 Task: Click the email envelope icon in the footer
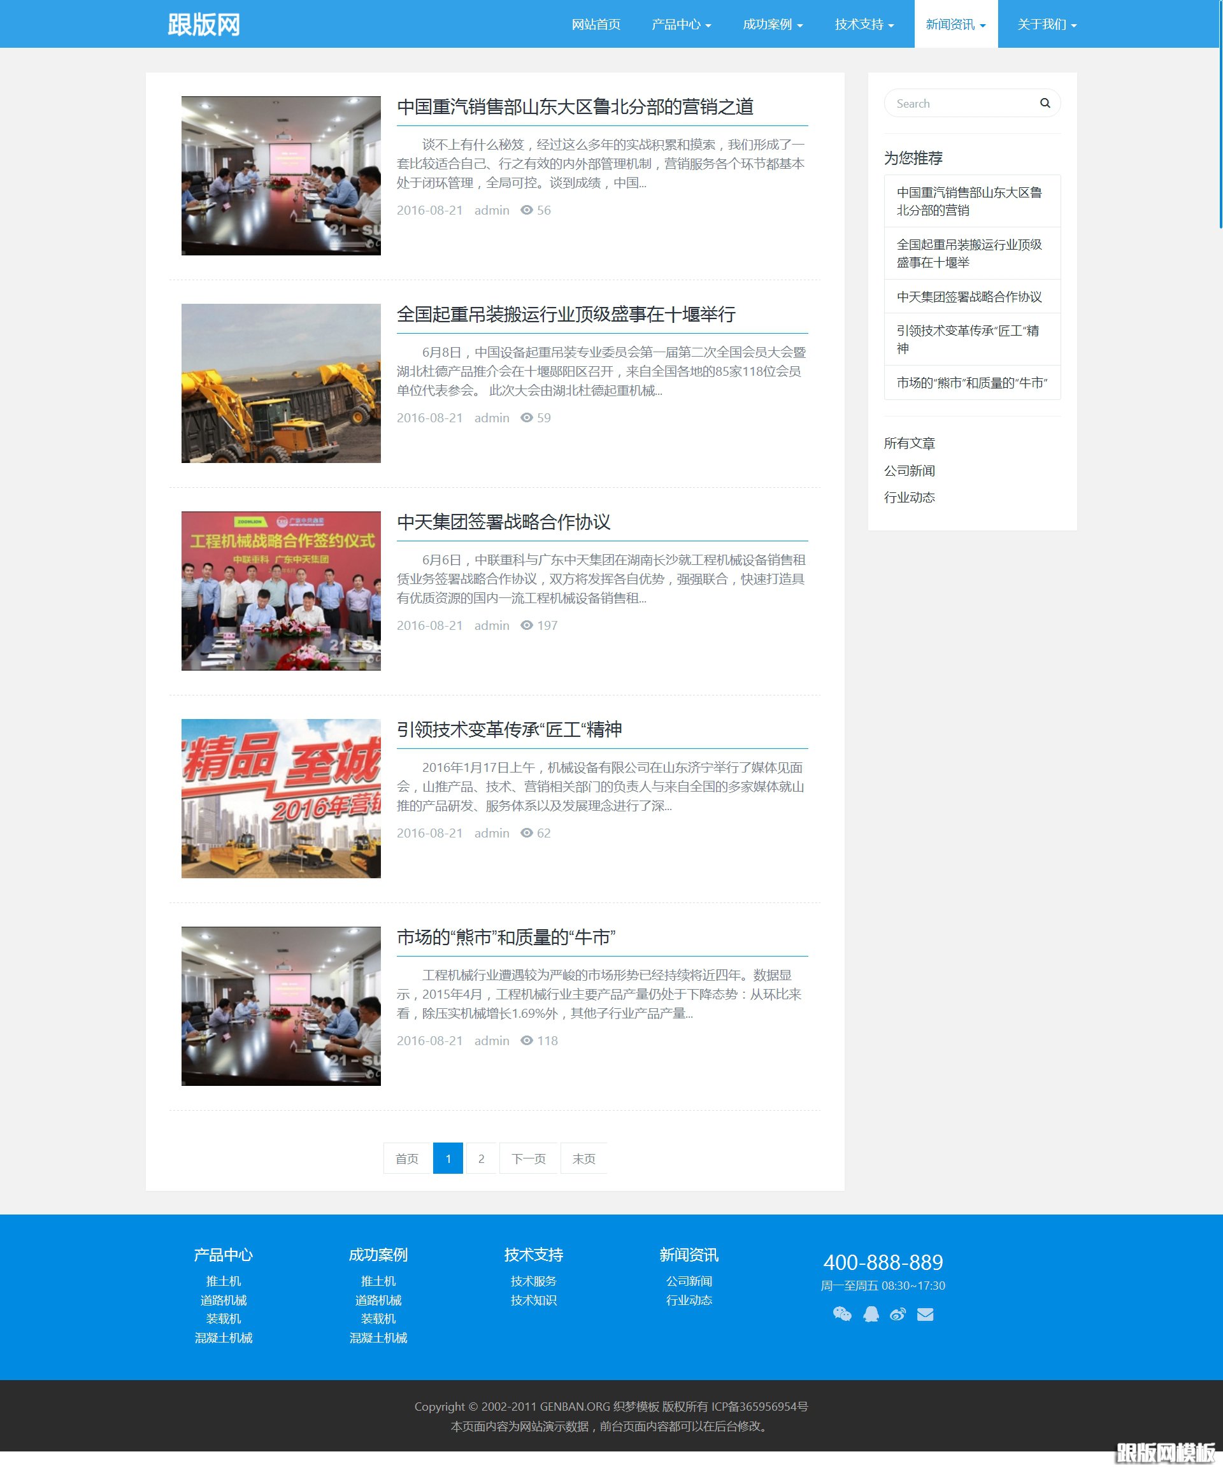point(925,1315)
